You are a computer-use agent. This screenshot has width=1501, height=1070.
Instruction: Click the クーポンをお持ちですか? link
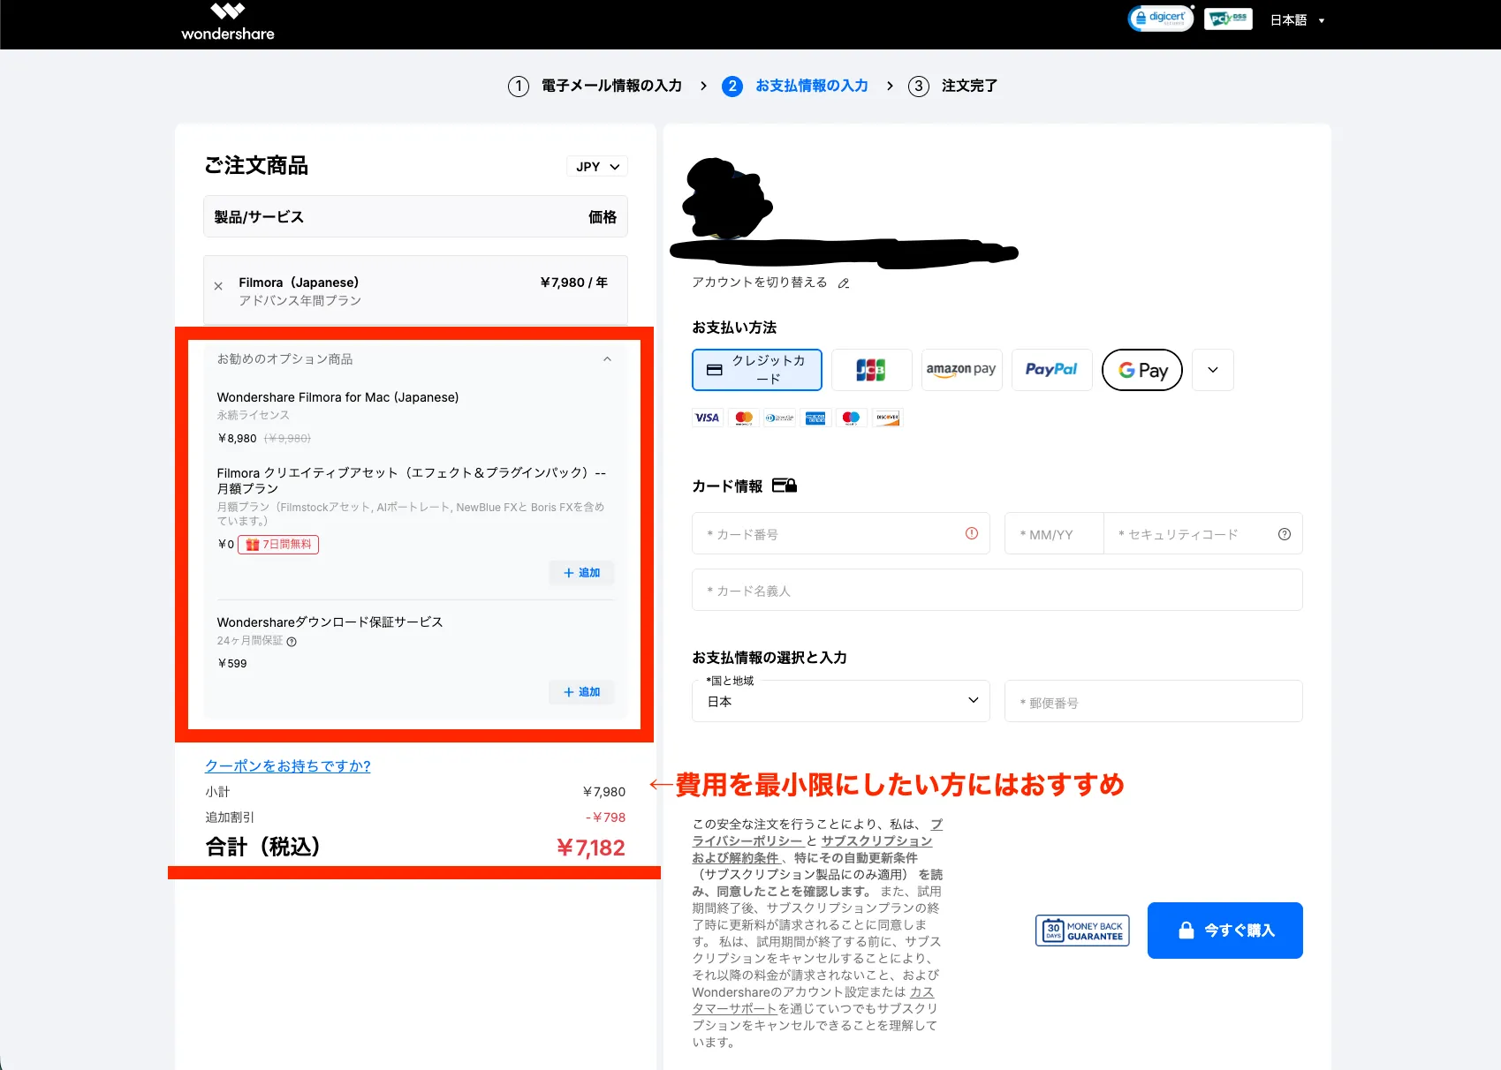pyautogui.click(x=288, y=766)
